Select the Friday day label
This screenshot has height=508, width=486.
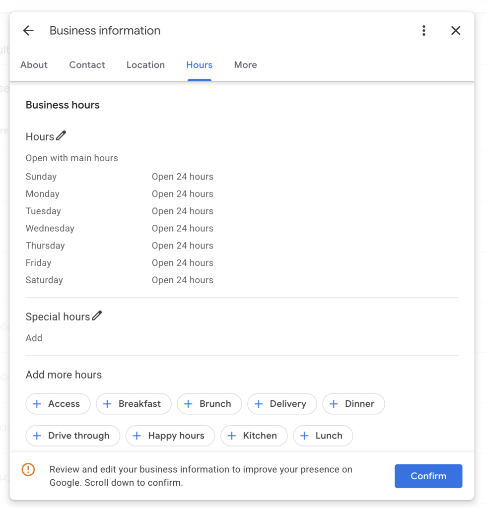(38, 263)
